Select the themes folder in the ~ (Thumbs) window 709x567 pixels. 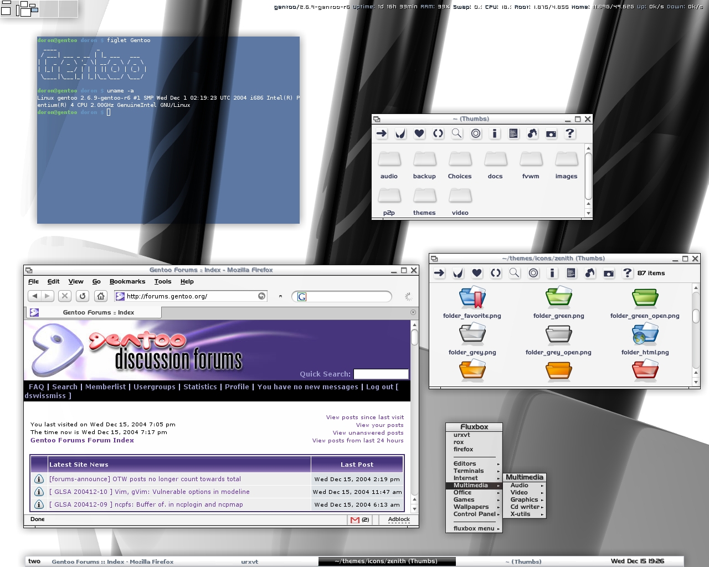tap(424, 202)
